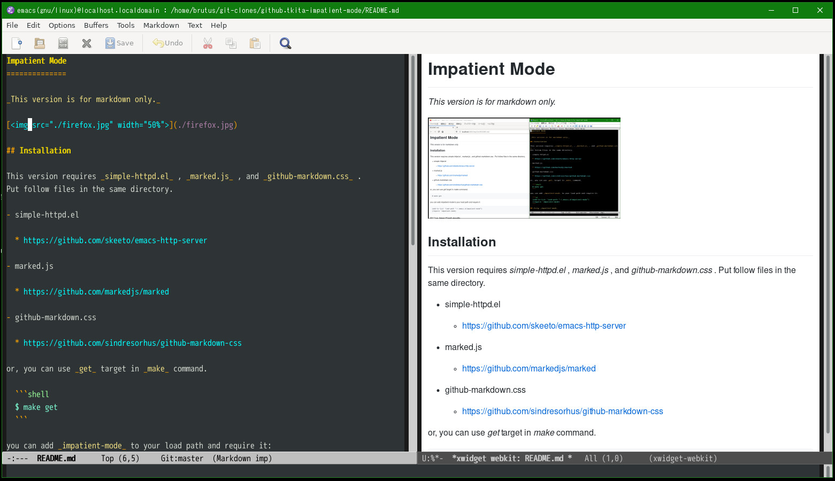The image size is (835, 481).
Task: Click markedjs/marked URL in source buffer
Action: click(96, 292)
